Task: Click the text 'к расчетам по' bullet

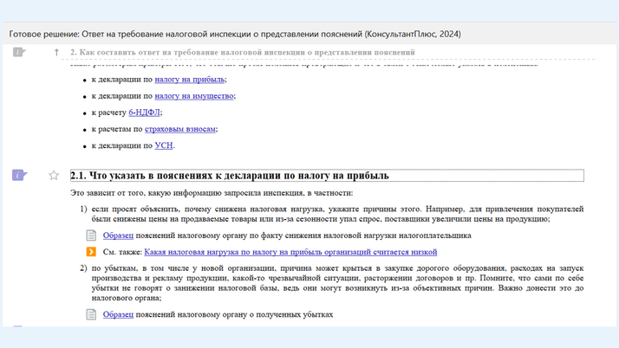Action: 117,129
